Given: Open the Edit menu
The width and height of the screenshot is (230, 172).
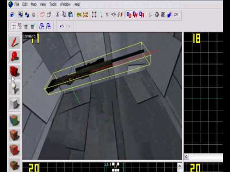Looking at the screenshot, I should [x=25, y=4].
